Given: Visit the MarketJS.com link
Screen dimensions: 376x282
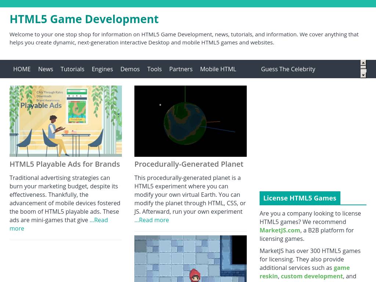Looking at the screenshot, I should pyautogui.click(x=280, y=230).
